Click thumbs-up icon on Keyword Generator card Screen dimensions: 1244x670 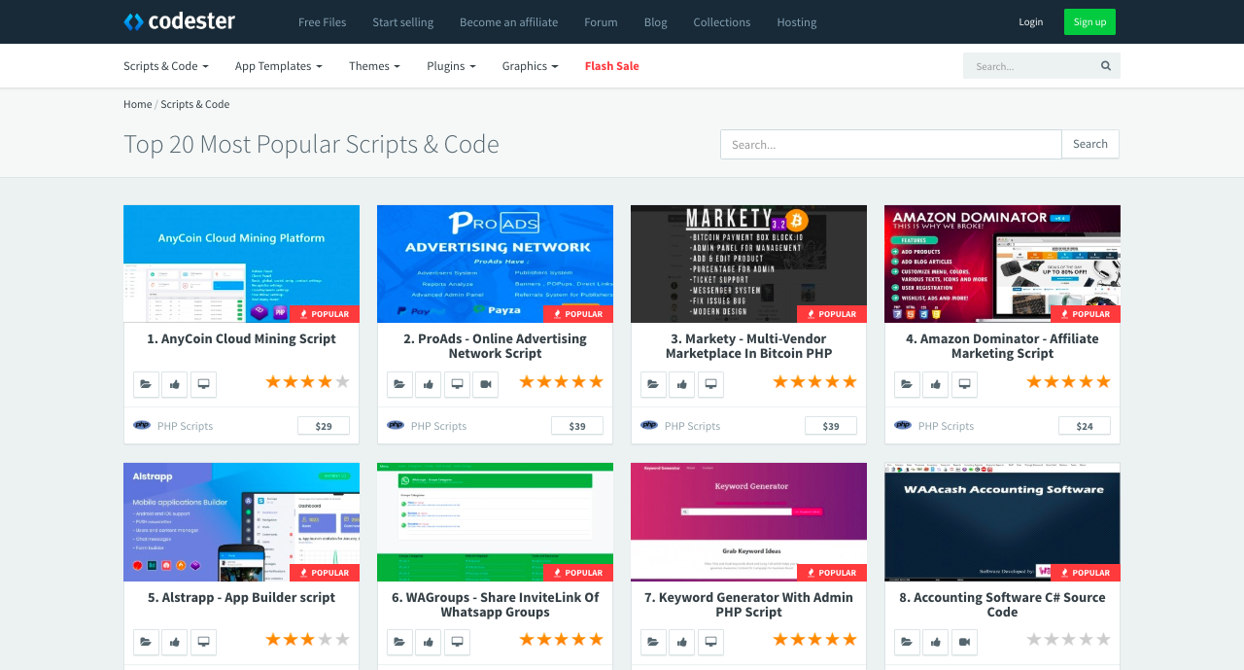682,642
